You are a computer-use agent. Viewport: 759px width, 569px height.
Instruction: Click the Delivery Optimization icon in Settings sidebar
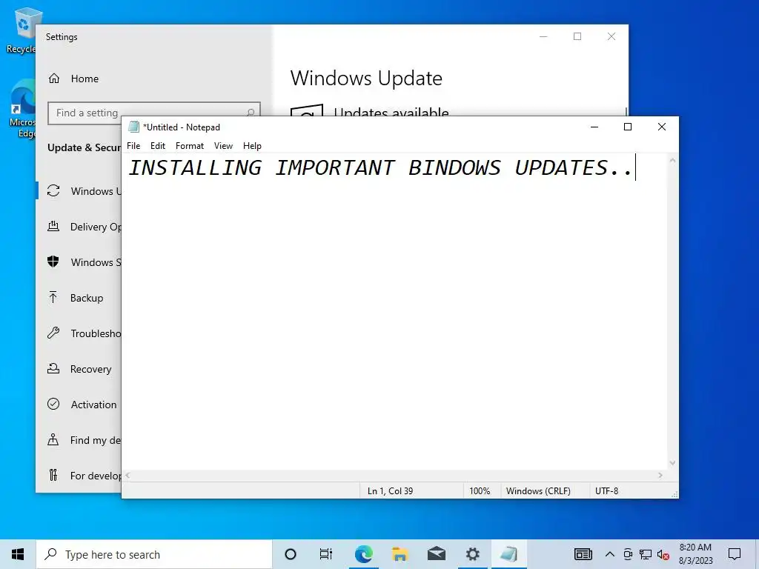click(53, 226)
